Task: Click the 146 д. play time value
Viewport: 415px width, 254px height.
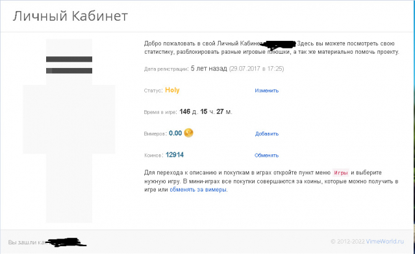Action: (188, 111)
